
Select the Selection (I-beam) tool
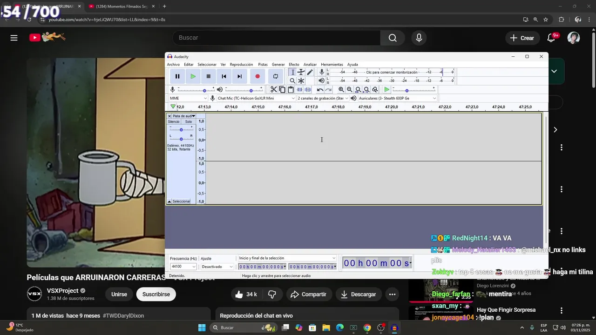pyautogui.click(x=292, y=72)
